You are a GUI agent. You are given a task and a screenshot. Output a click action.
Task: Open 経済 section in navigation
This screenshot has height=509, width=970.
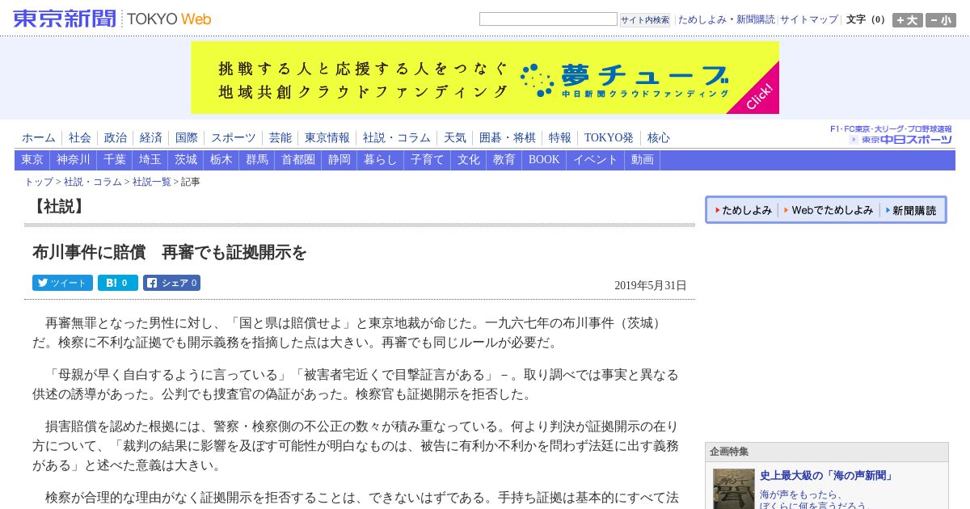pyautogui.click(x=151, y=137)
